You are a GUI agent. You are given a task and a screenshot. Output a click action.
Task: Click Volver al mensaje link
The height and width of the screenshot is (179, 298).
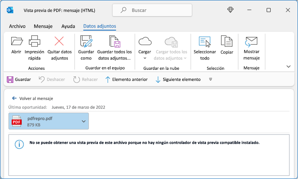pyautogui.click(x=36, y=98)
